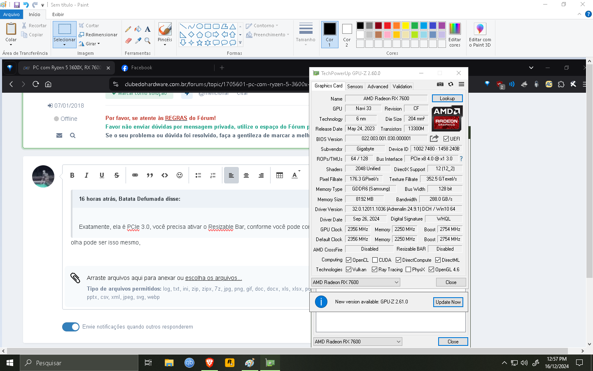The image size is (593, 371).
Task: Click the Italic formatting icon in forum editor
Action: 86,175
